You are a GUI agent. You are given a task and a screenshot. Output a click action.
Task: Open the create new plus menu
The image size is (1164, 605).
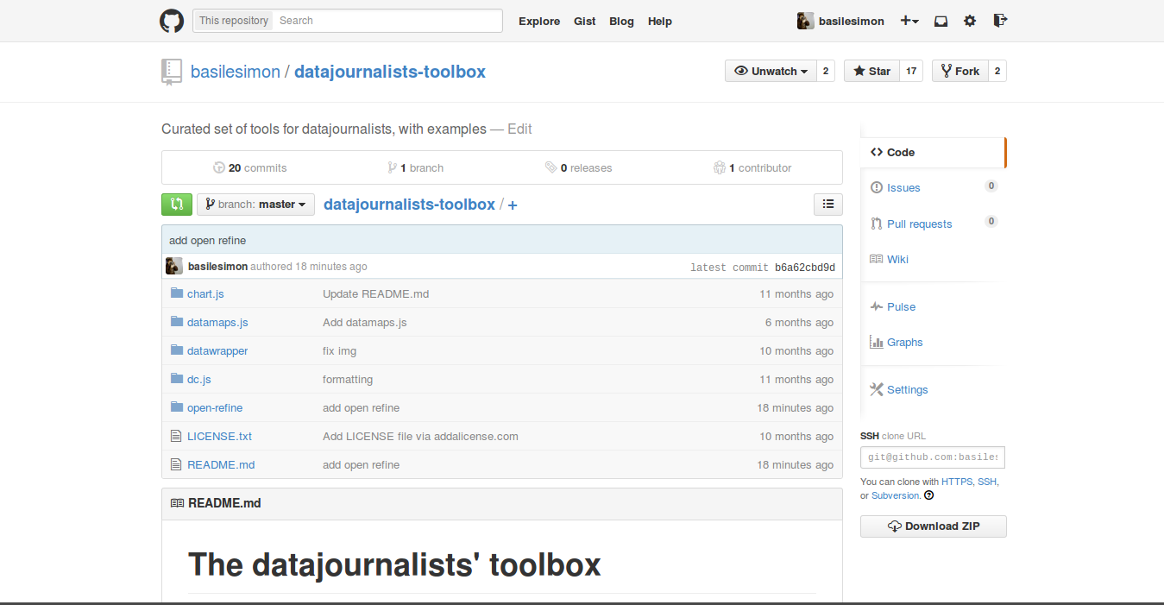pyautogui.click(x=909, y=21)
